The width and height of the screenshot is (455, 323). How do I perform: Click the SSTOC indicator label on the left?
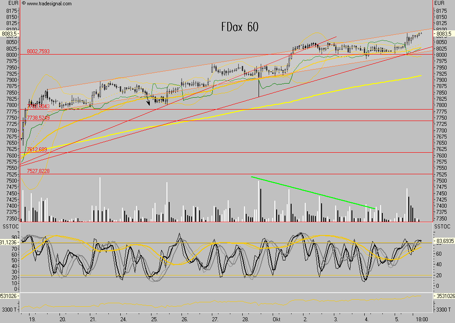[10, 226]
